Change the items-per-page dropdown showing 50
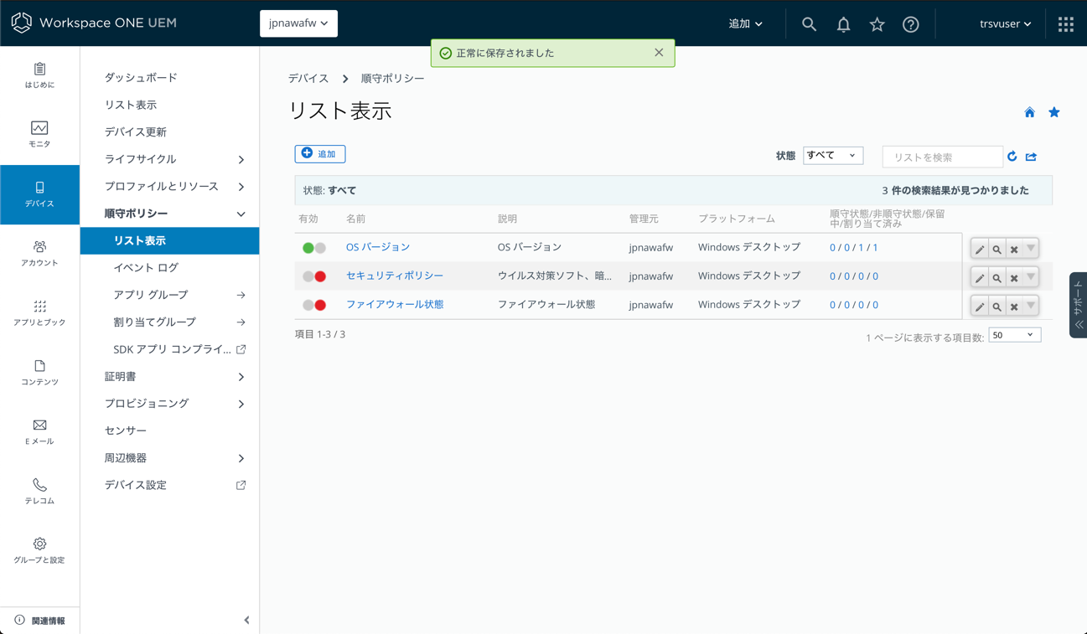The height and width of the screenshot is (634, 1087). pos(1015,335)
